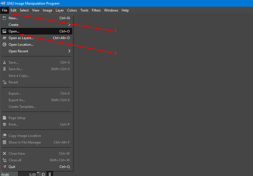
Task: Click the Save... menu entry
Action: point(36,62)
